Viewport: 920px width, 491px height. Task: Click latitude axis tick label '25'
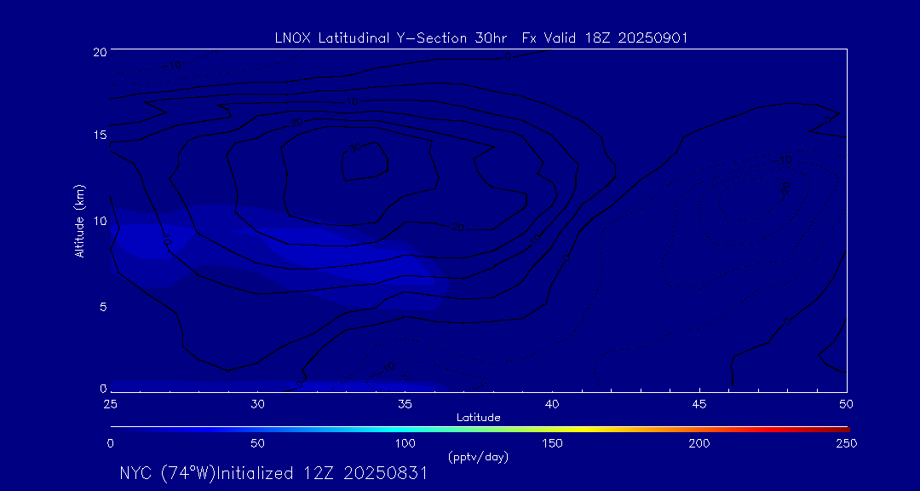coord(110,403)
